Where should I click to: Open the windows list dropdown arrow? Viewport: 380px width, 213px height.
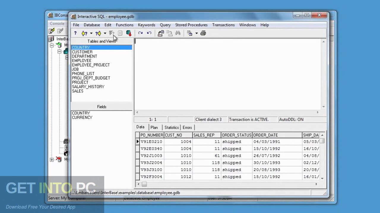tap(196, 33)
